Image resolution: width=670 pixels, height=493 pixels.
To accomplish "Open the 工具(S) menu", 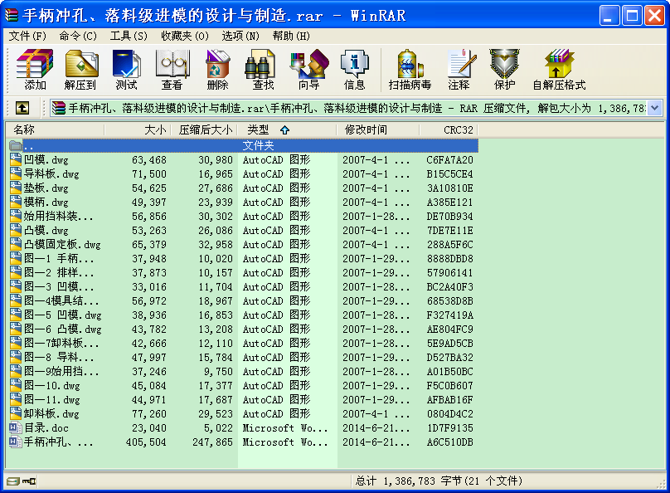I will [129, 36].
